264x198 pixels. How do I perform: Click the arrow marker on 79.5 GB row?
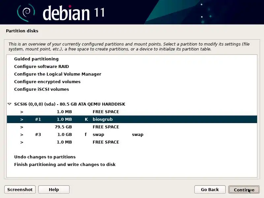(x=22, y=127)
